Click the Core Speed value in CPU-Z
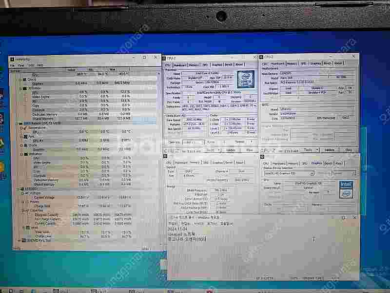 pos(194,120)
